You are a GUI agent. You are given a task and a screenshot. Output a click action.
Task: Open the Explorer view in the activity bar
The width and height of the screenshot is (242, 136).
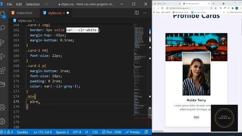point(3,14)
